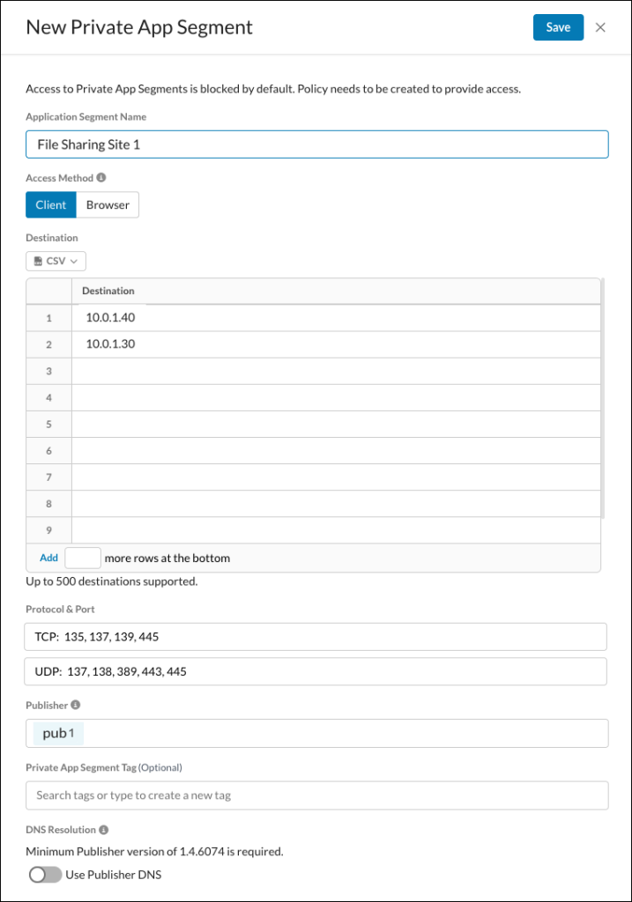The height and width of the screenshot is (902, 632).
Task: Open the Publisher selector with pub1
Action: coord(317,734)
